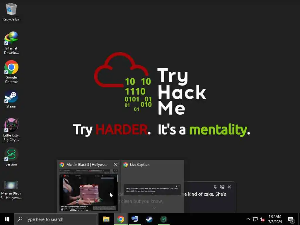Open File Explorer from the taskbar
The width and height of the screenshot is (300, 225).
point(106,219)
